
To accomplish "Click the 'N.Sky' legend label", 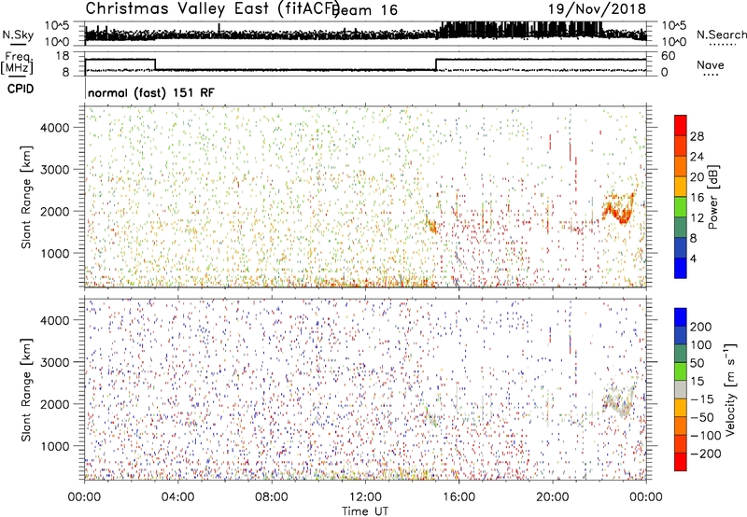I will (18, 35).
